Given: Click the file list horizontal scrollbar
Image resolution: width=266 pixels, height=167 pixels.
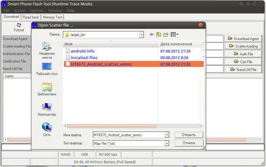Looking at the screenshot, I should coord(111,126).
